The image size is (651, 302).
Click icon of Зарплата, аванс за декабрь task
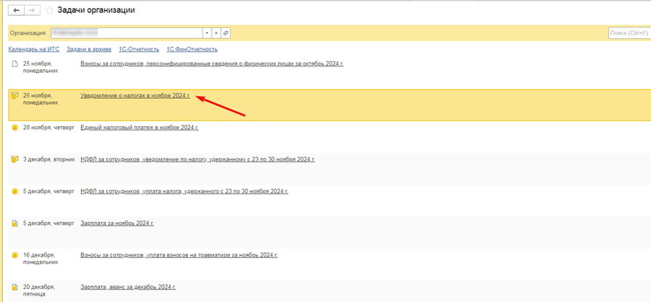tap(15, 287)
